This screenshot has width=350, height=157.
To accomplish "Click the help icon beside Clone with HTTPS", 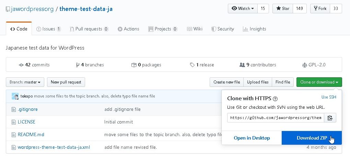I will pyautogui.click(x=275, y=99).
